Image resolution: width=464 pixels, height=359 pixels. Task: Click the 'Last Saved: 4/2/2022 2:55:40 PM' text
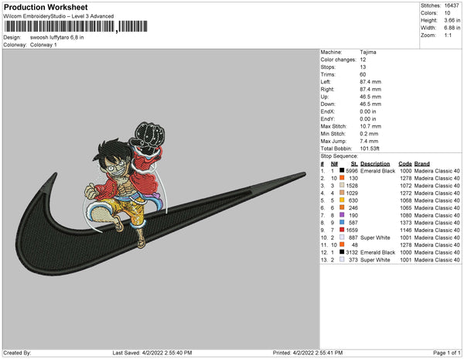[x=152, y=353]
